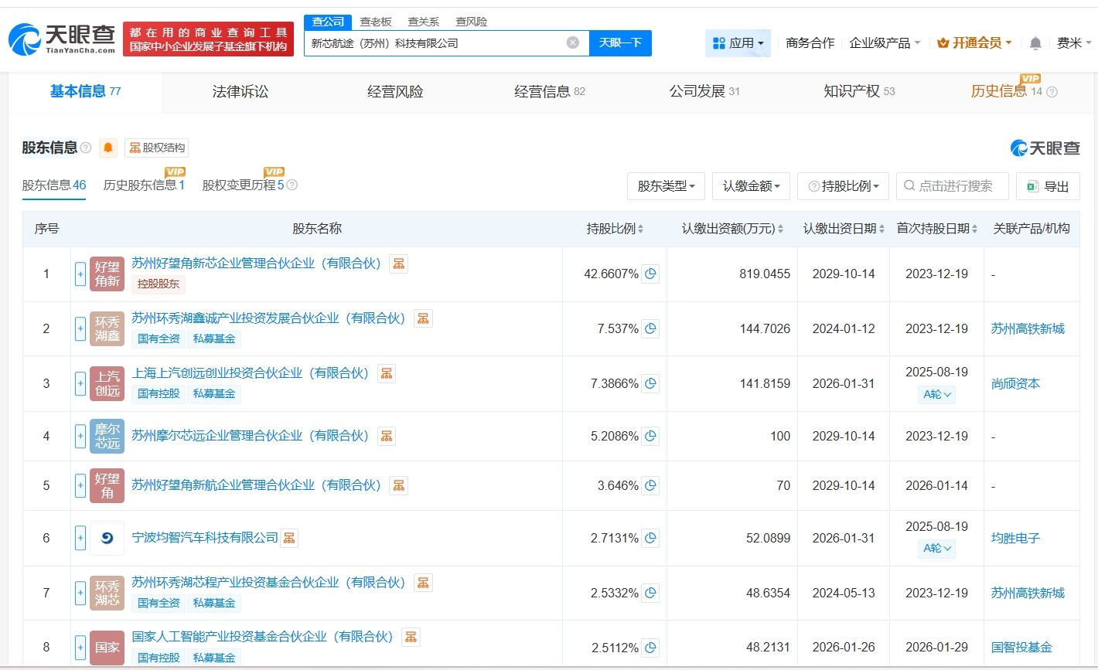Switch to the 法律诉讼 tab
Viewport: 1098px width, 670px height.
pyautogui.click(x=240, y=92)
